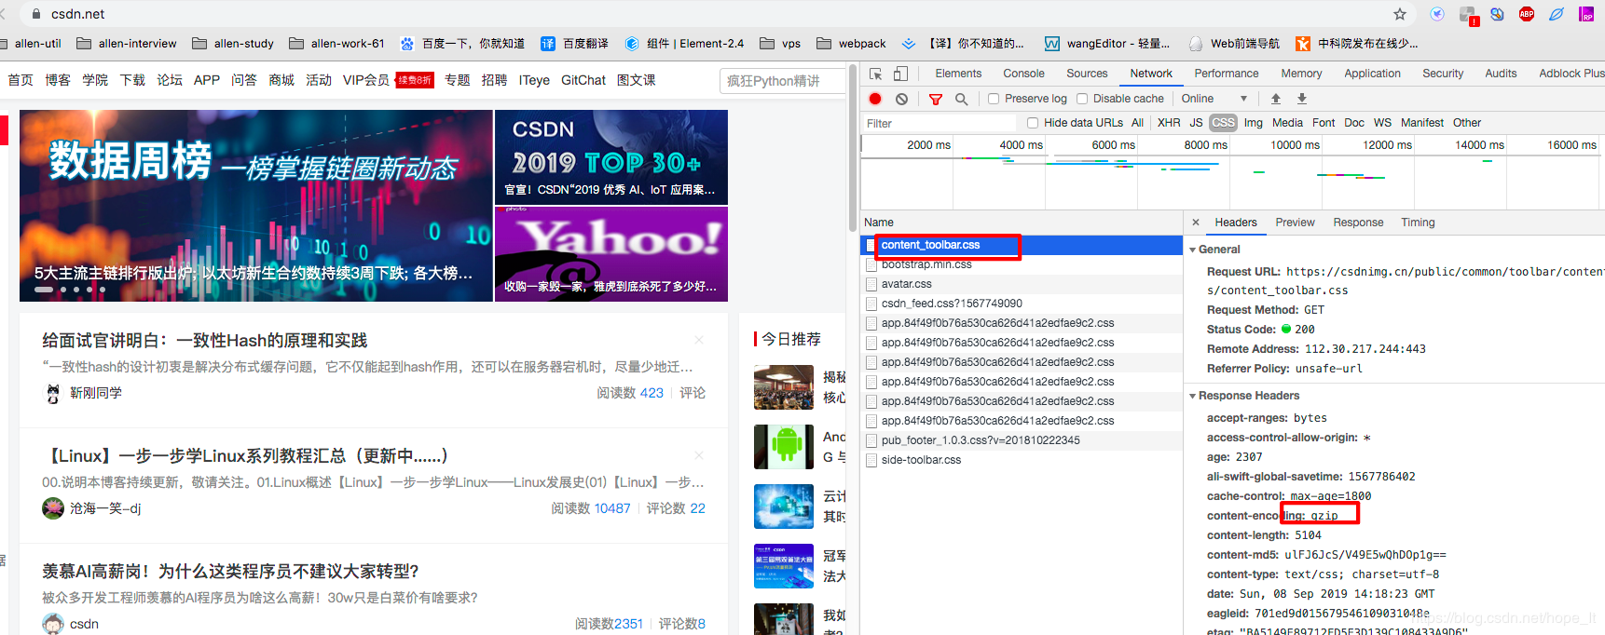Open the Response tab of the request
Viewport: 1605px width, 635px height.
pyautogui.click(x=1358, y=223)
